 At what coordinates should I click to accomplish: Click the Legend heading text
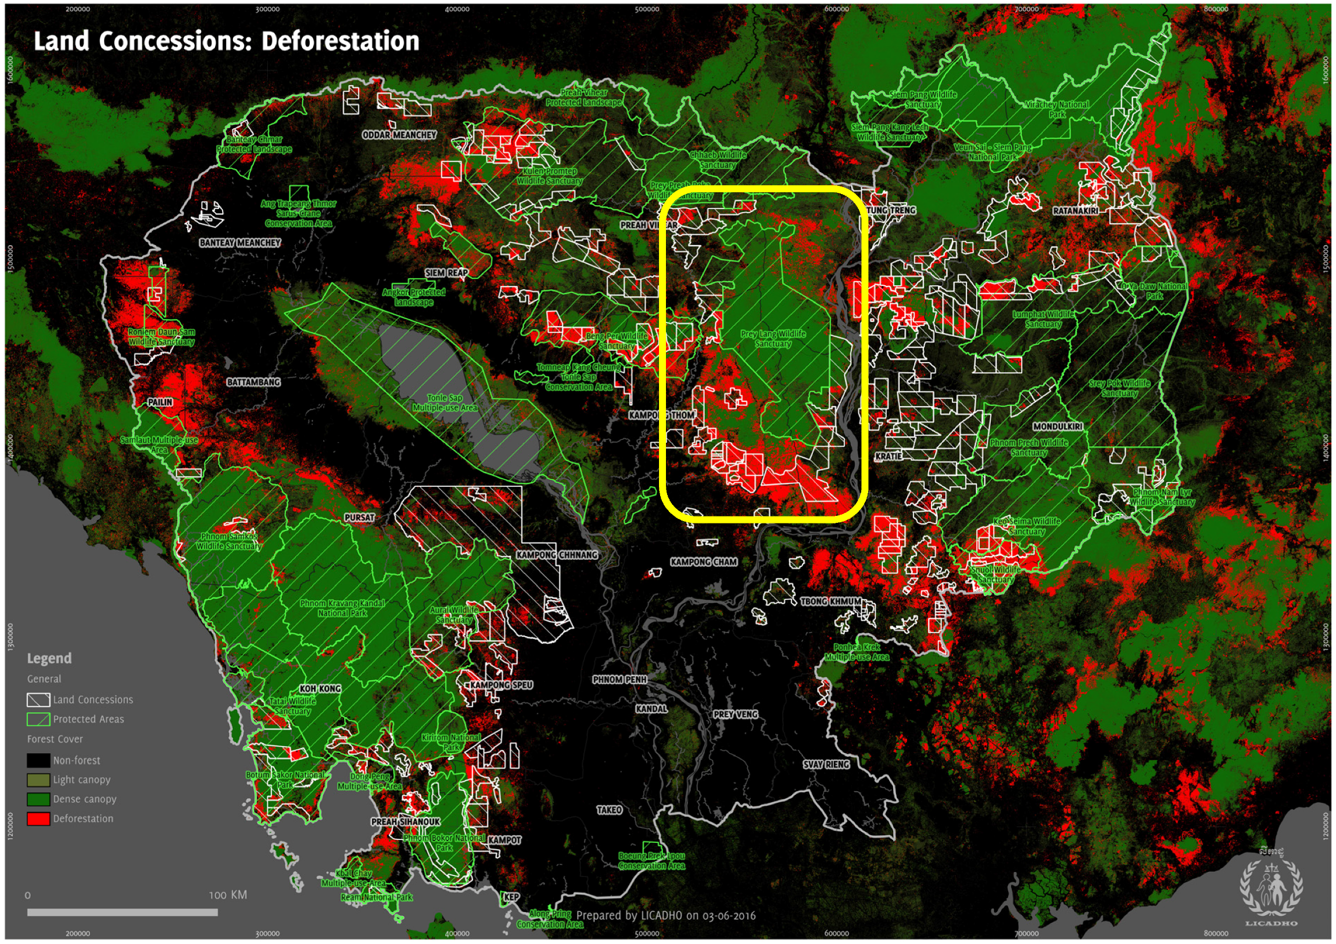(x=49, y=658)
